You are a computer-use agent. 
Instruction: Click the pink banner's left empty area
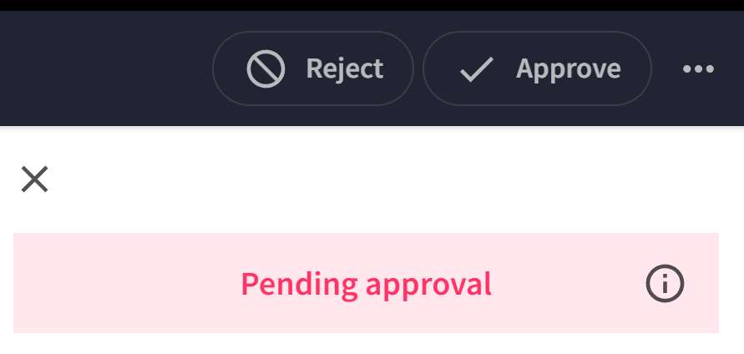pyautogui.click(x=124, y=283)
